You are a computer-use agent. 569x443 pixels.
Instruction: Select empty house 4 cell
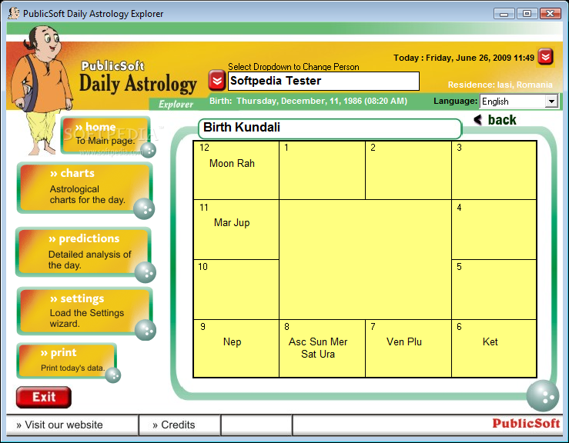click(x=494, y=229)
